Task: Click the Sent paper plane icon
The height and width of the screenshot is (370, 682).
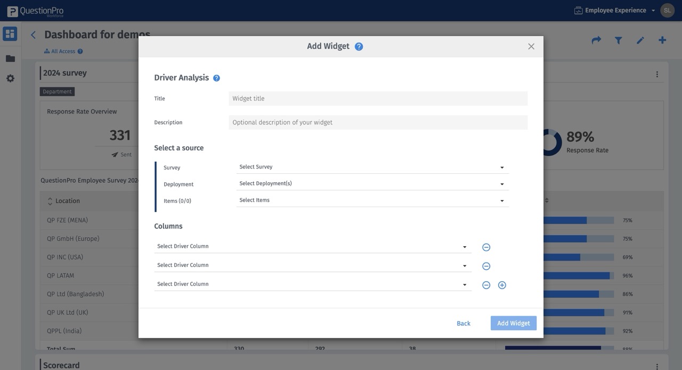Action: tap(115, 155)
